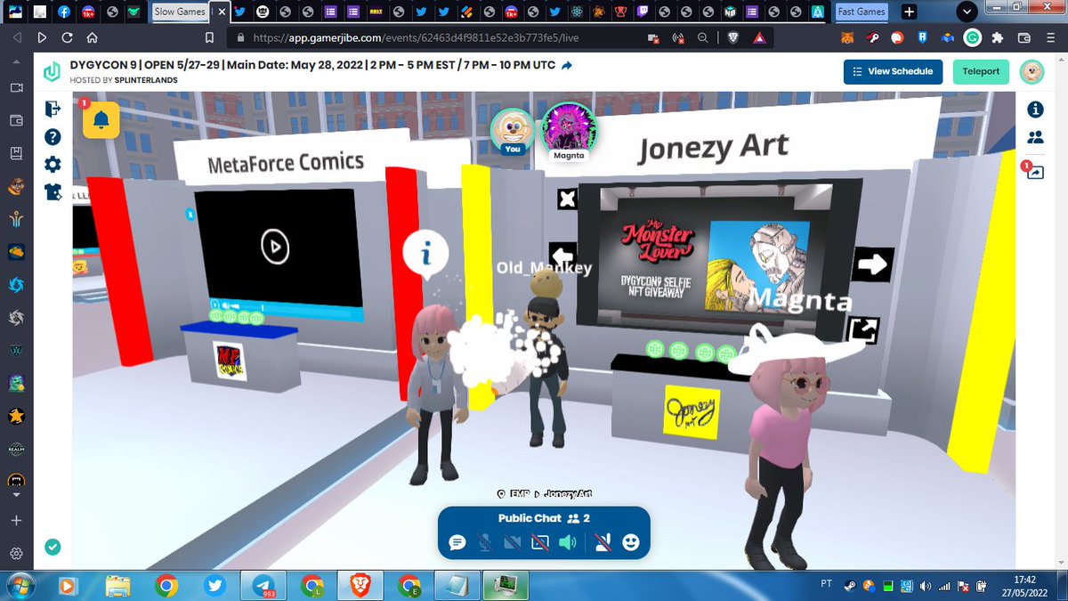Toggle the muted microphone
The image size is (1068, 601).
pyautogui.click(x=484, y=542)
